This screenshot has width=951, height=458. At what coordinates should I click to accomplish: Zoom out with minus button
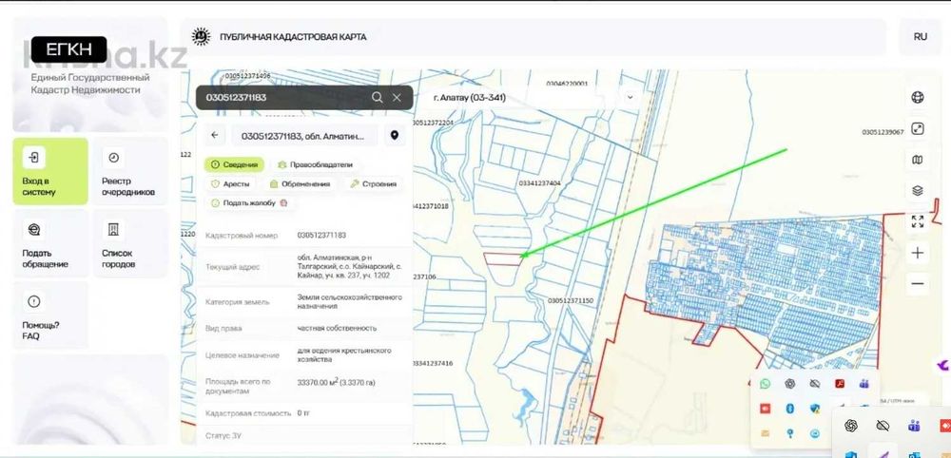918,284
